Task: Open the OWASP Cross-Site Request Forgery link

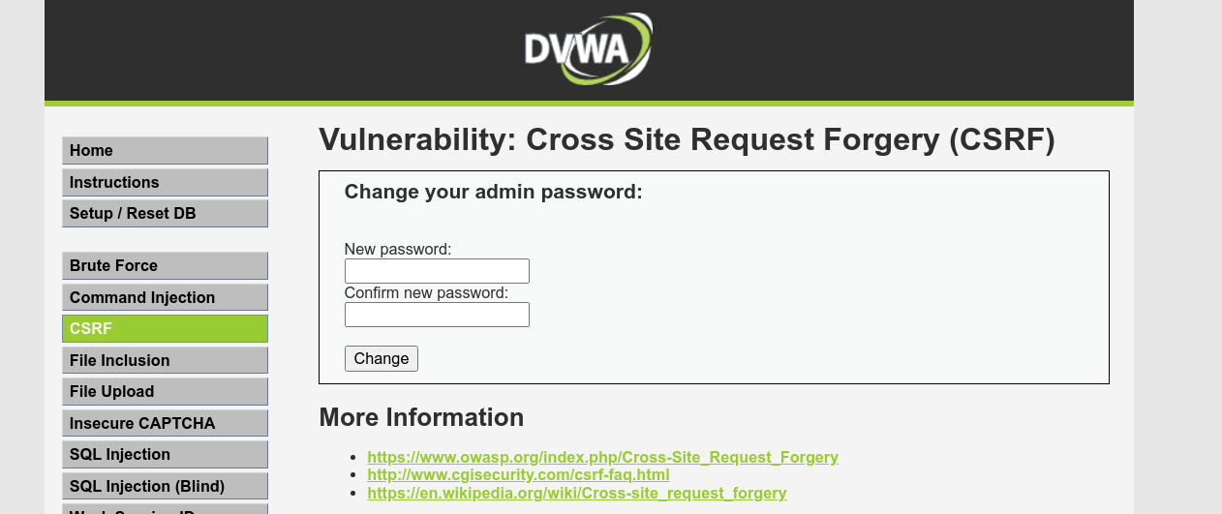Action: (602, 457)
